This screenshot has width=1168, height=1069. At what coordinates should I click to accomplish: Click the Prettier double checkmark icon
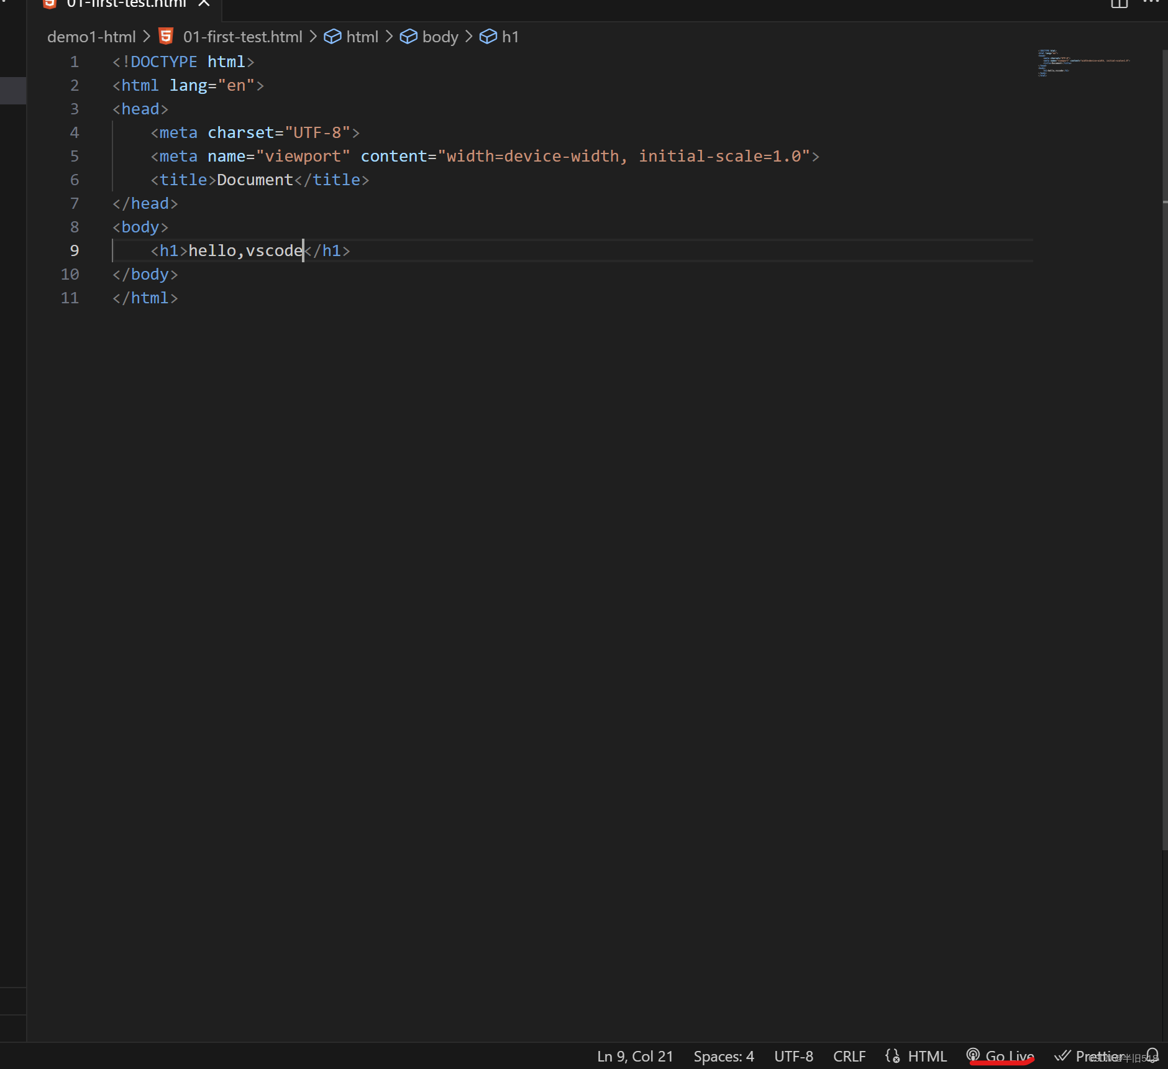pos(1062,1055)
